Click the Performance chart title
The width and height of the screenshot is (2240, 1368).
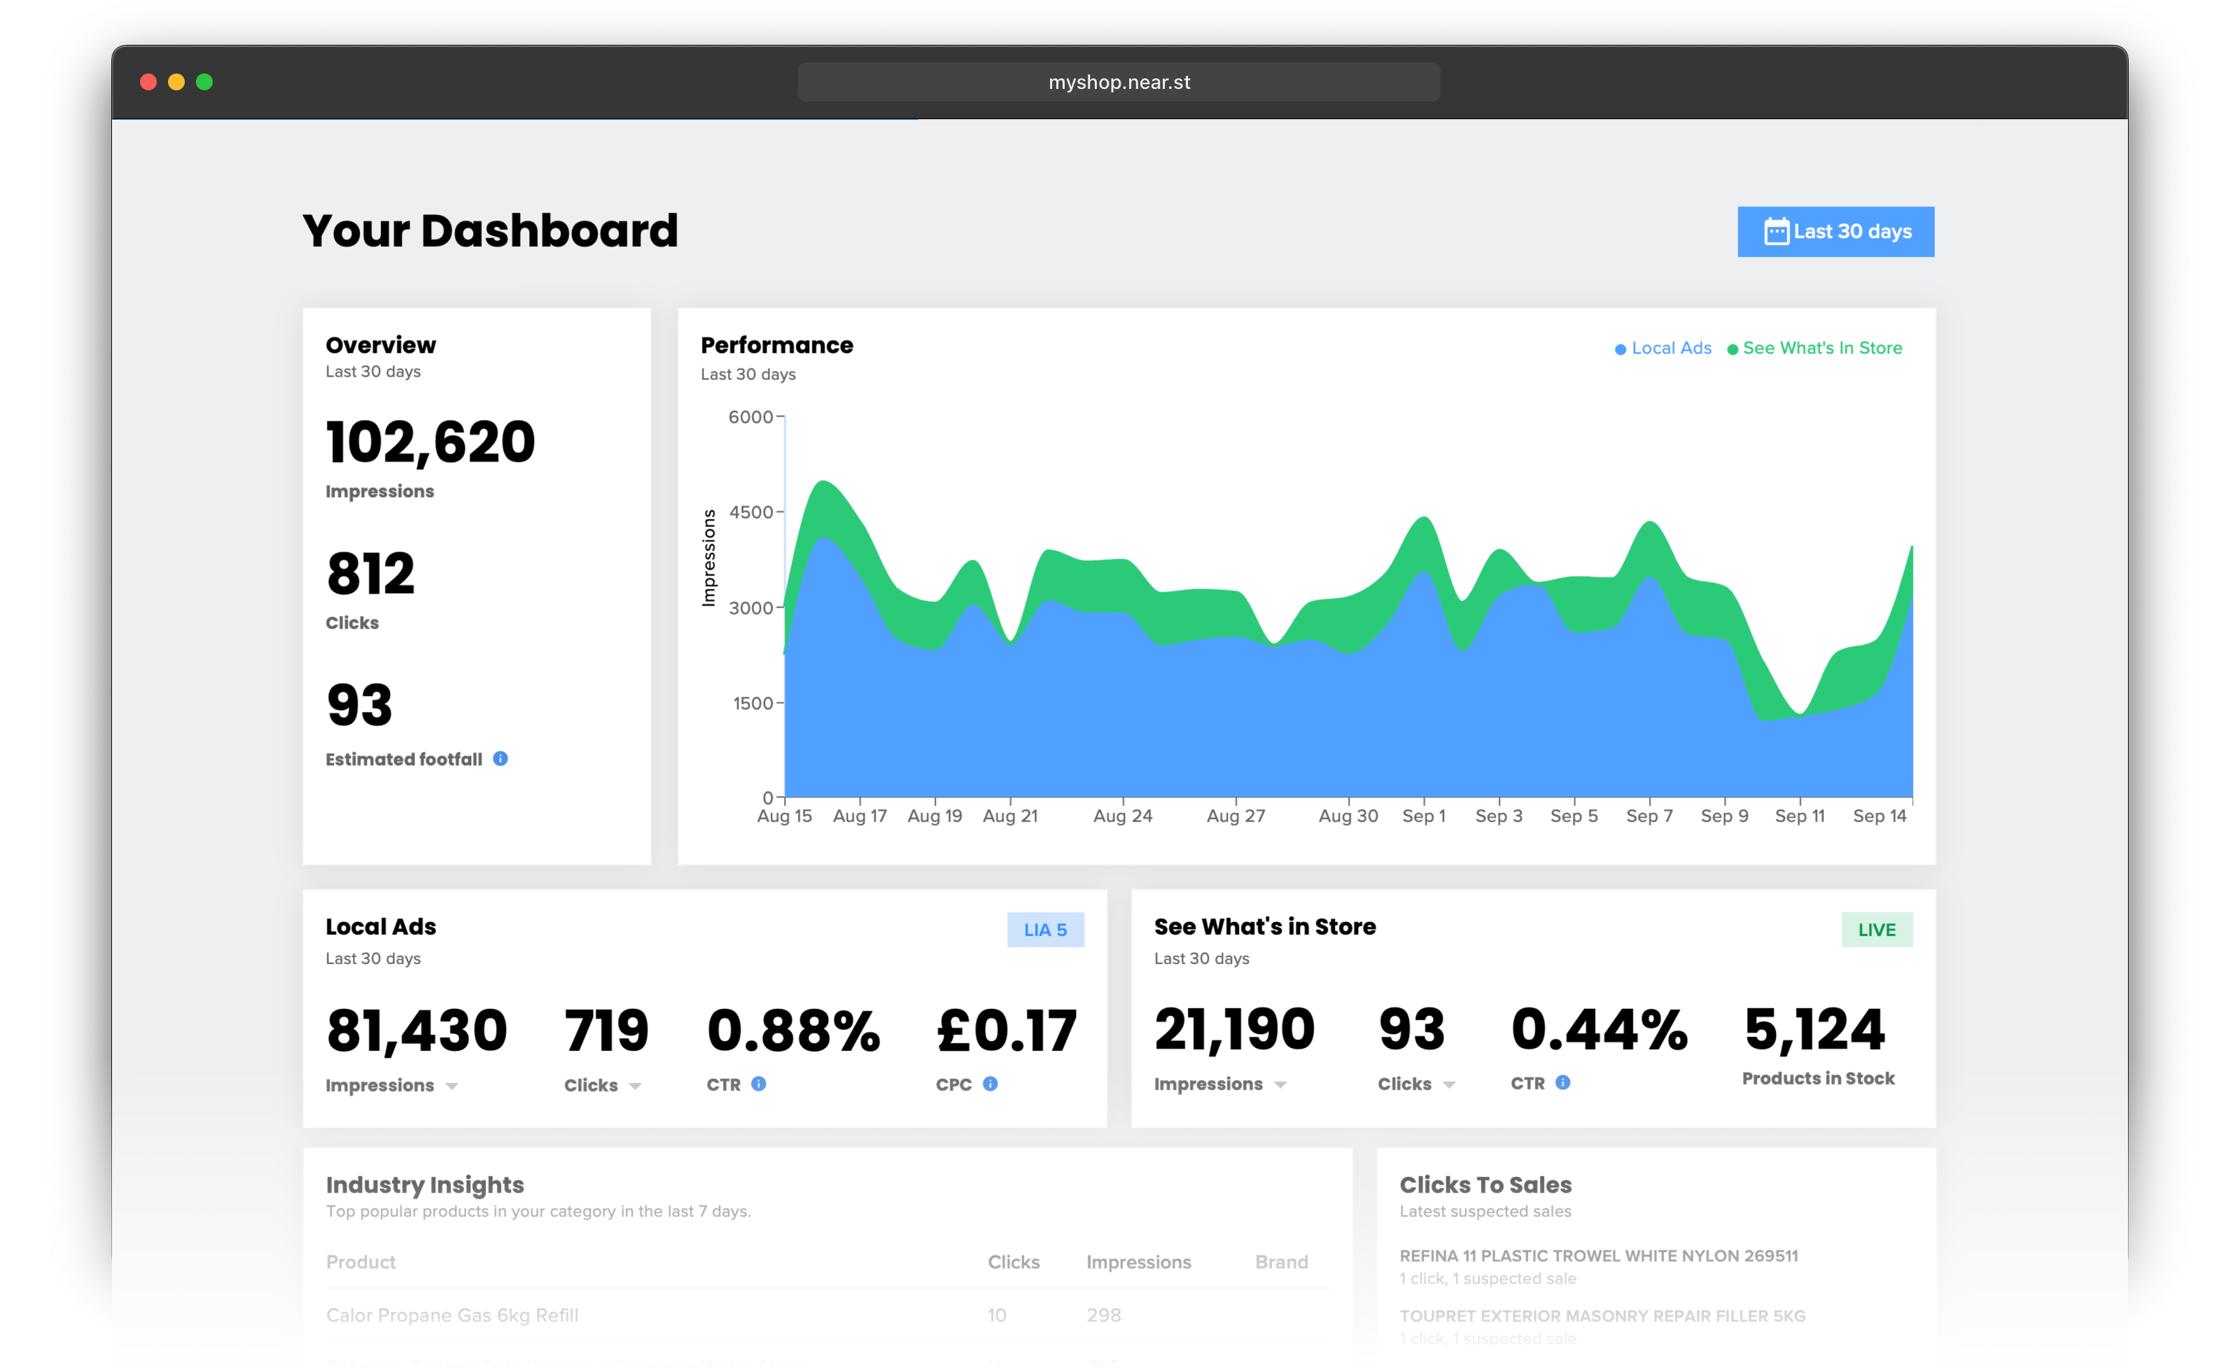[x=776, y=345]
